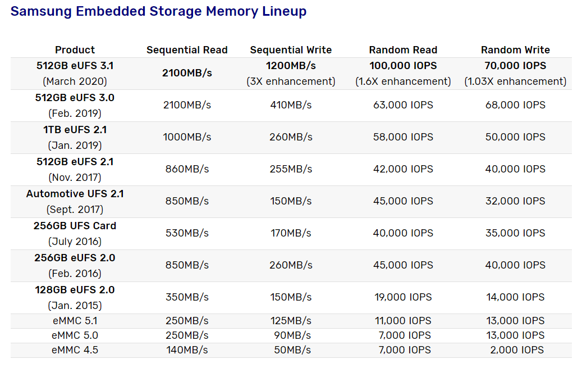Click the 256GB UFS Card product name
This screenshot has height=386, width=582.
(x=75, y=225)
